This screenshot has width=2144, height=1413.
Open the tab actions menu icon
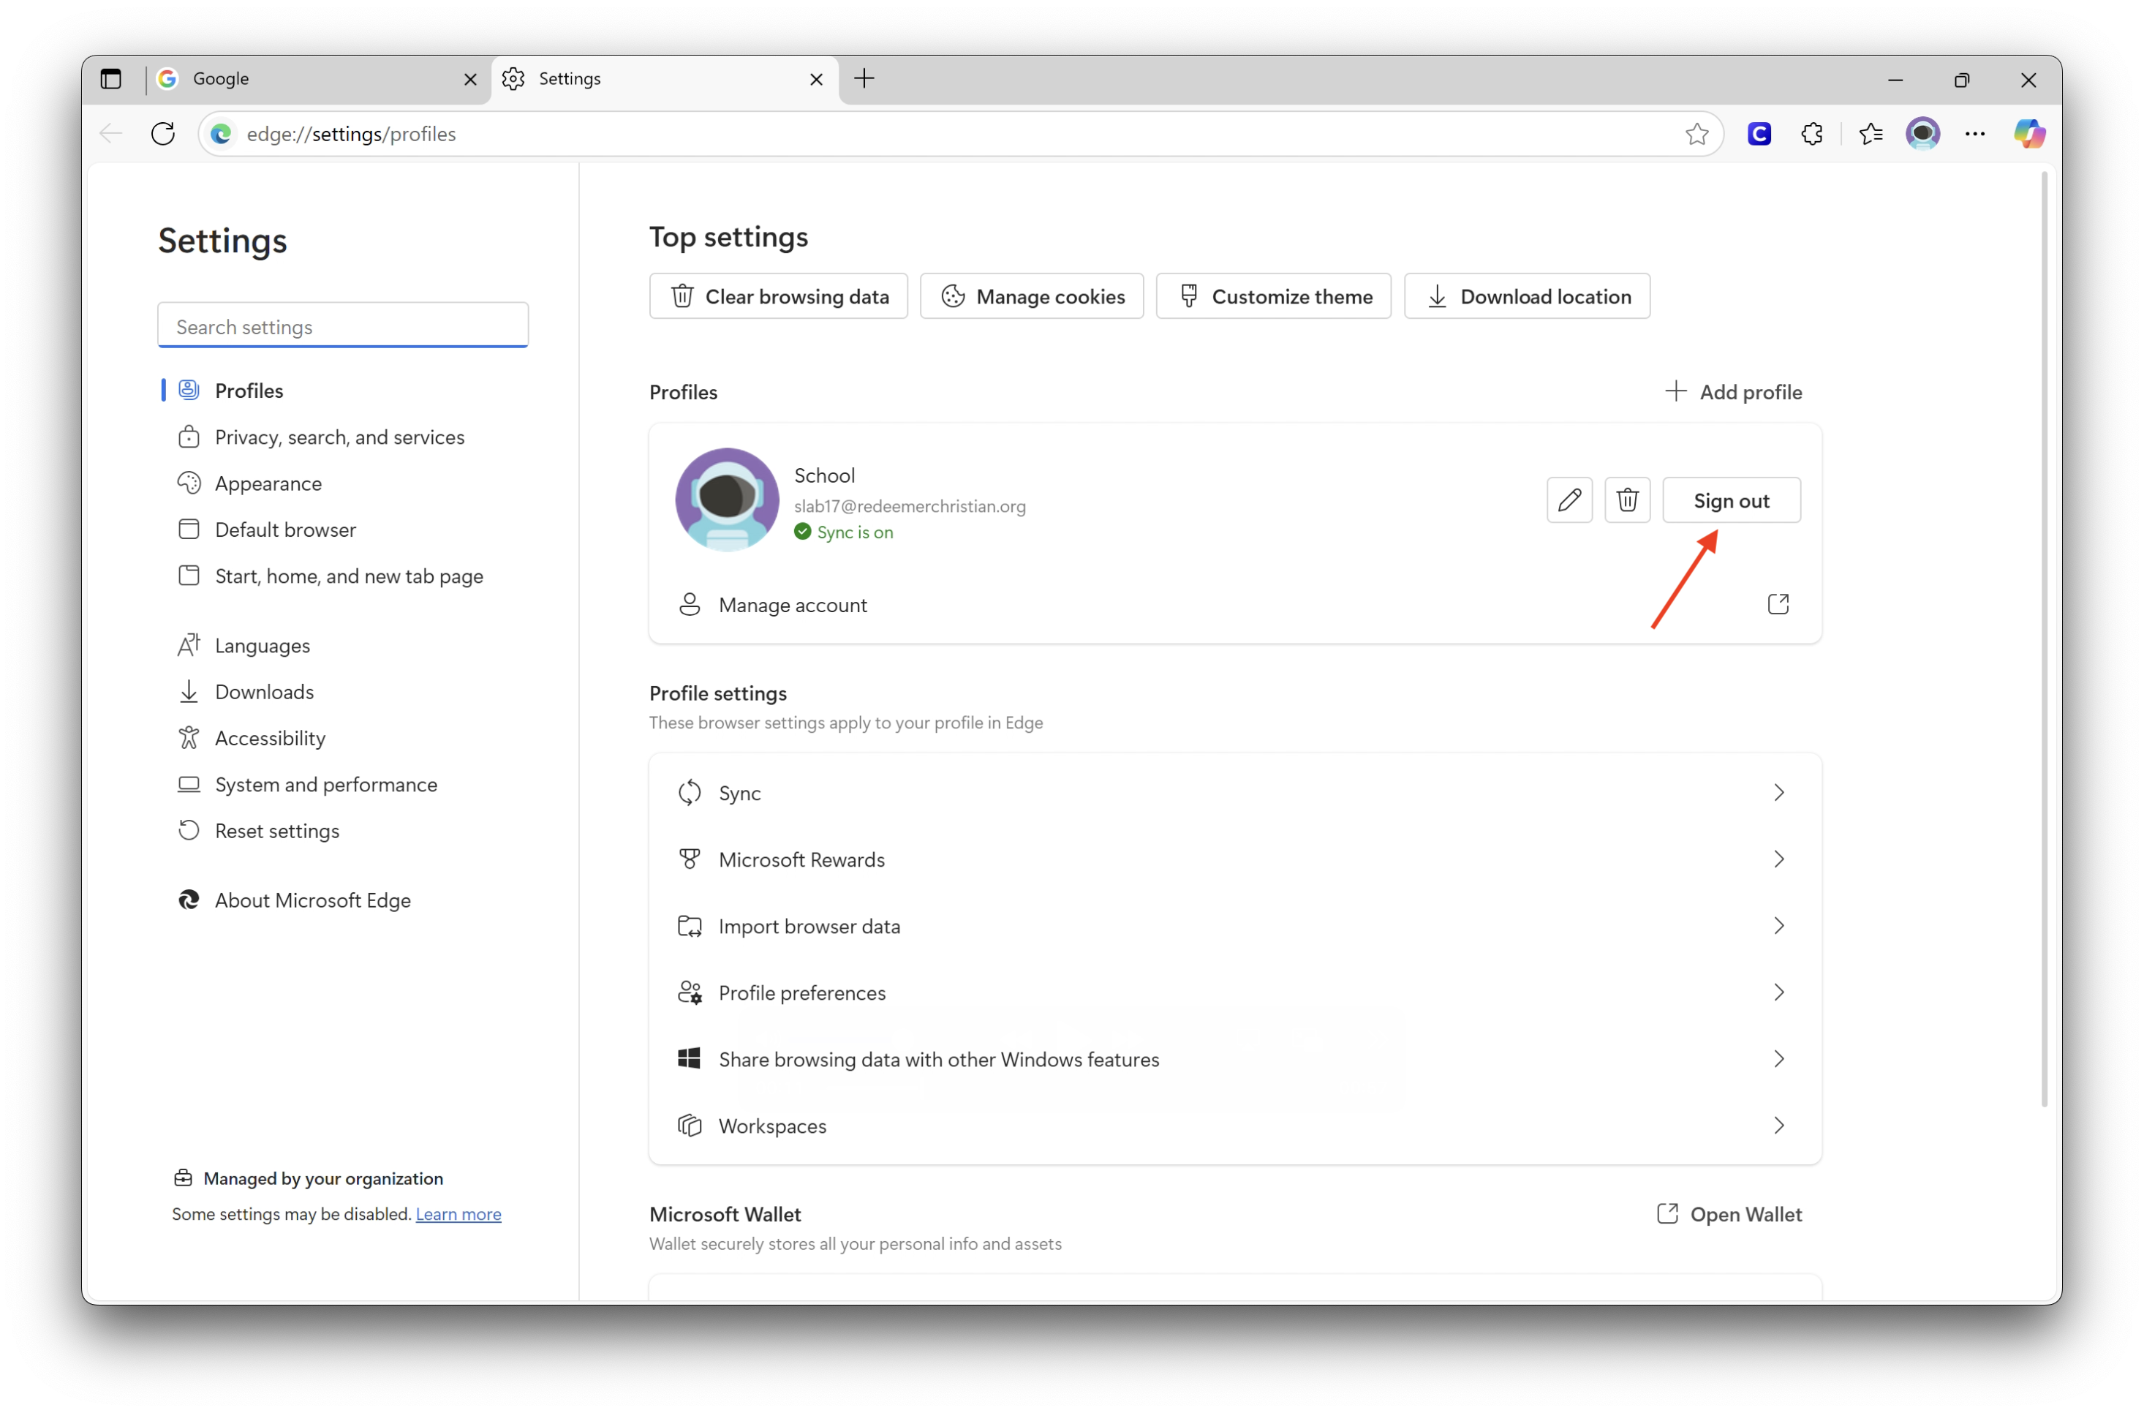coord(111,79)
